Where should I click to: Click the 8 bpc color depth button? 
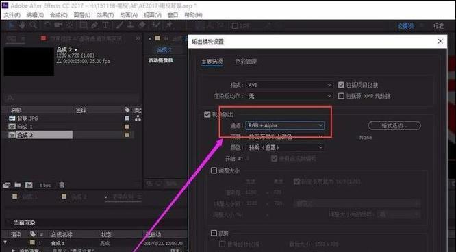(45, 185)
